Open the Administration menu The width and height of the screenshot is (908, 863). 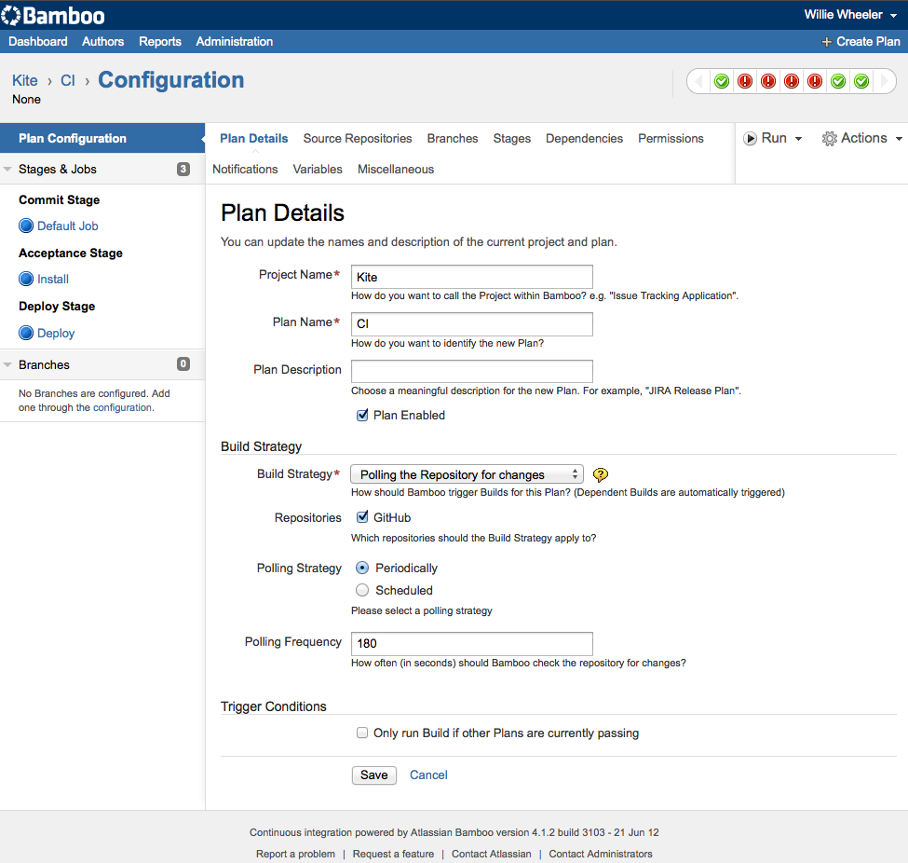click(234, 42)
